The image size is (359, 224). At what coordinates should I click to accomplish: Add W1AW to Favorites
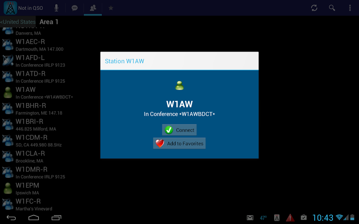coord(179,143)
